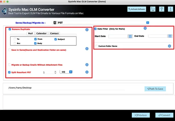The image size is (175, 121).
Task: Open the Saves/Backup/Migrate As dropdown
Action: pyautogui.click(x=101, y=23)
